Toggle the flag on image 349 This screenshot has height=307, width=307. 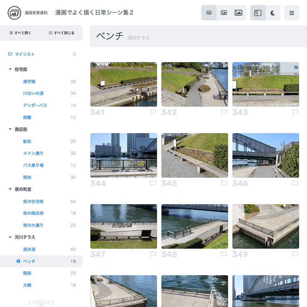click(x=295, y=254)
